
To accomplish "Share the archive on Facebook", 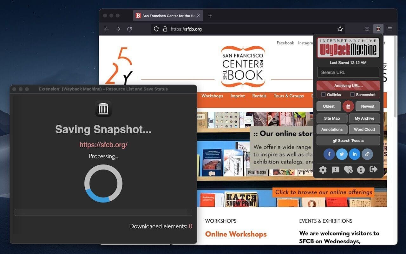I will pyautogui.click(x=329, y=154).
